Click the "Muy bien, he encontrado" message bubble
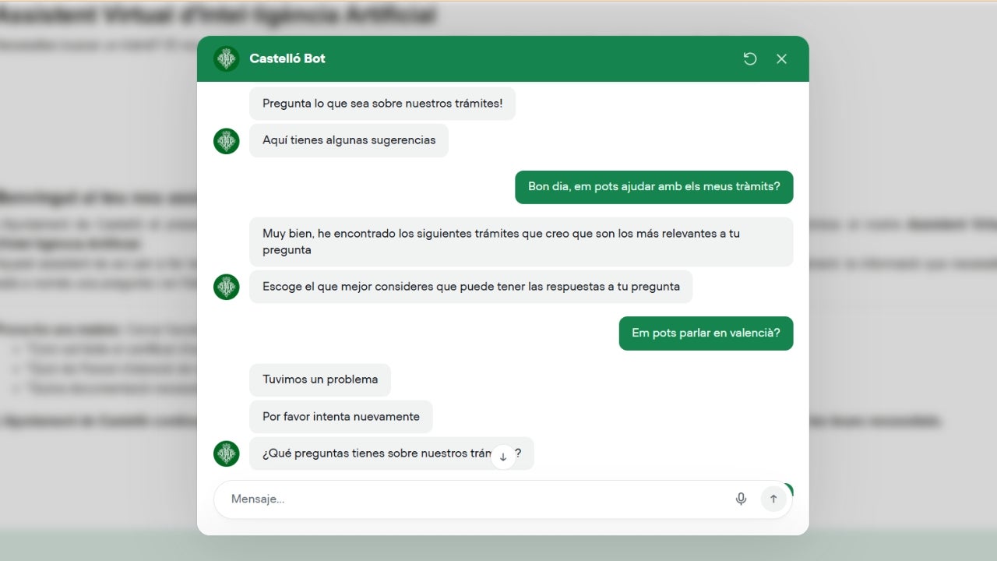 point(520,242)
